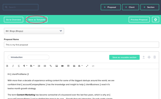Apply blockquote formatting

click(74, 66)
